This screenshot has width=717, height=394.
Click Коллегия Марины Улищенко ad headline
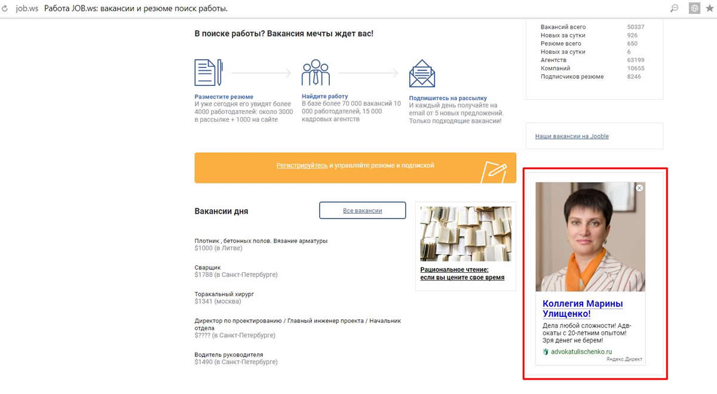583,309
